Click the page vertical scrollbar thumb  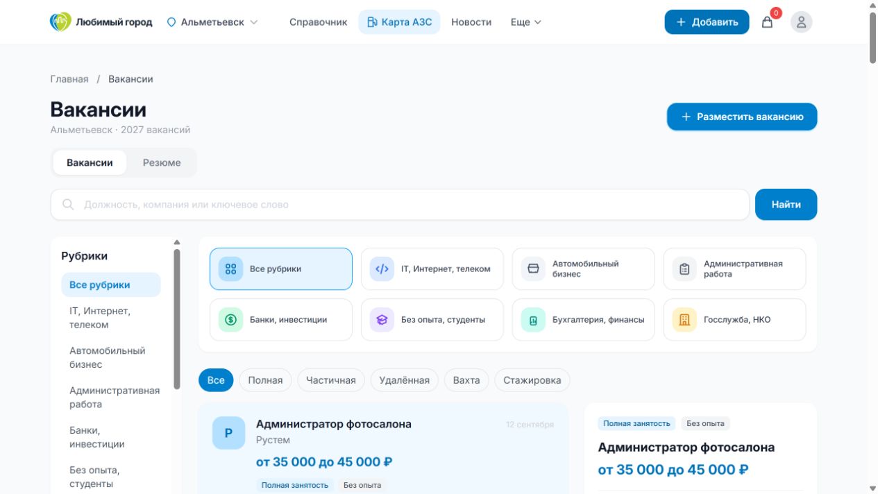[872, 38]
